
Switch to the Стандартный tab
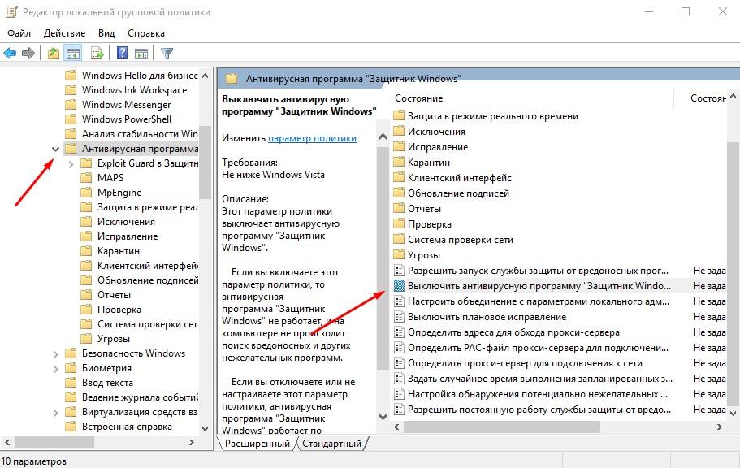point(331,444)
